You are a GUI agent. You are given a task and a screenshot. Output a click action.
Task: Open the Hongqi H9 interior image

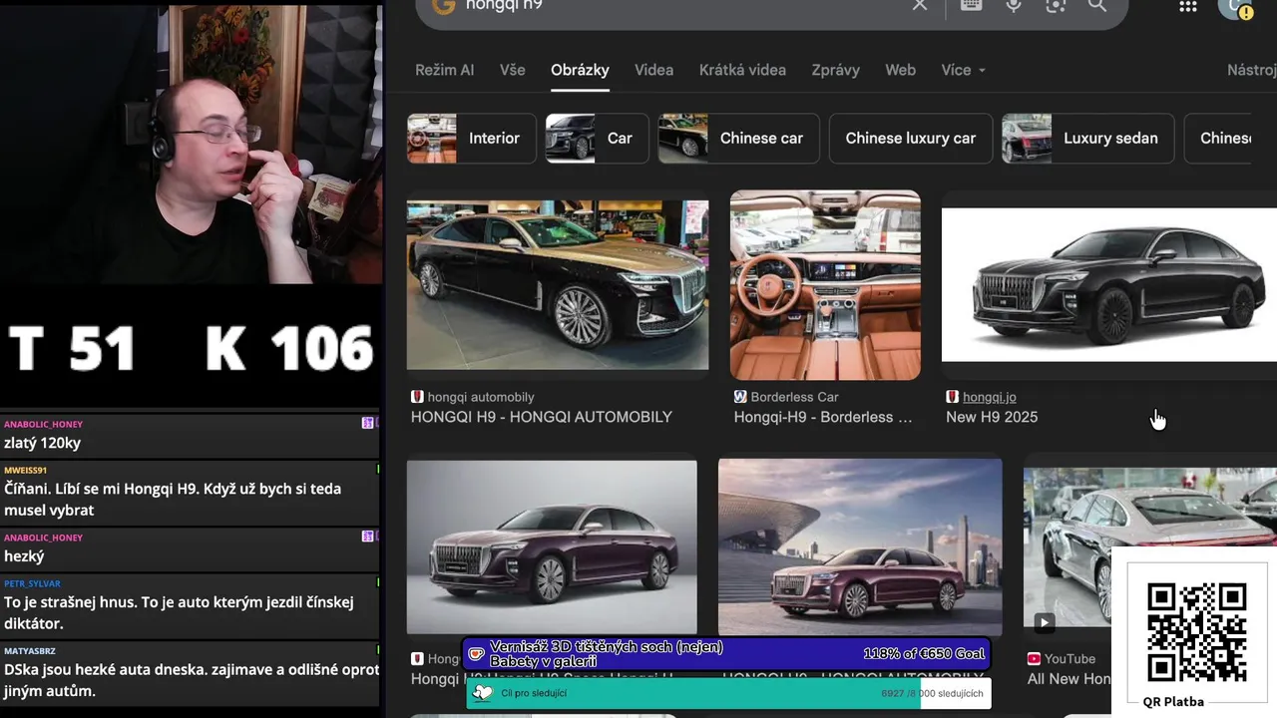click(825, 285)
